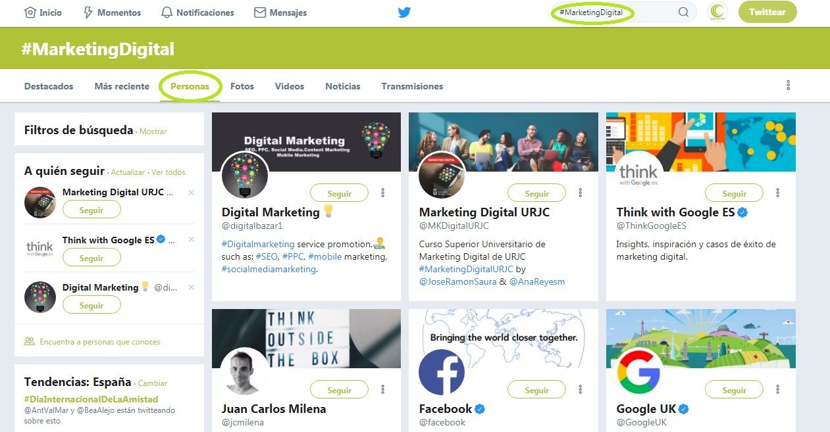Open Mensajes envelope icon
The height and width of the screenshot is (432, 830).
[260, 12]
